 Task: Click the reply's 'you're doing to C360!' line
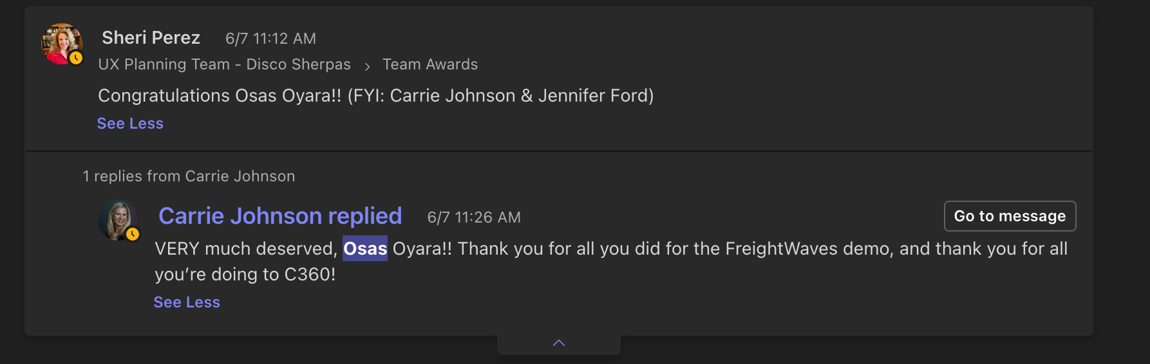(x=245, y=275)
